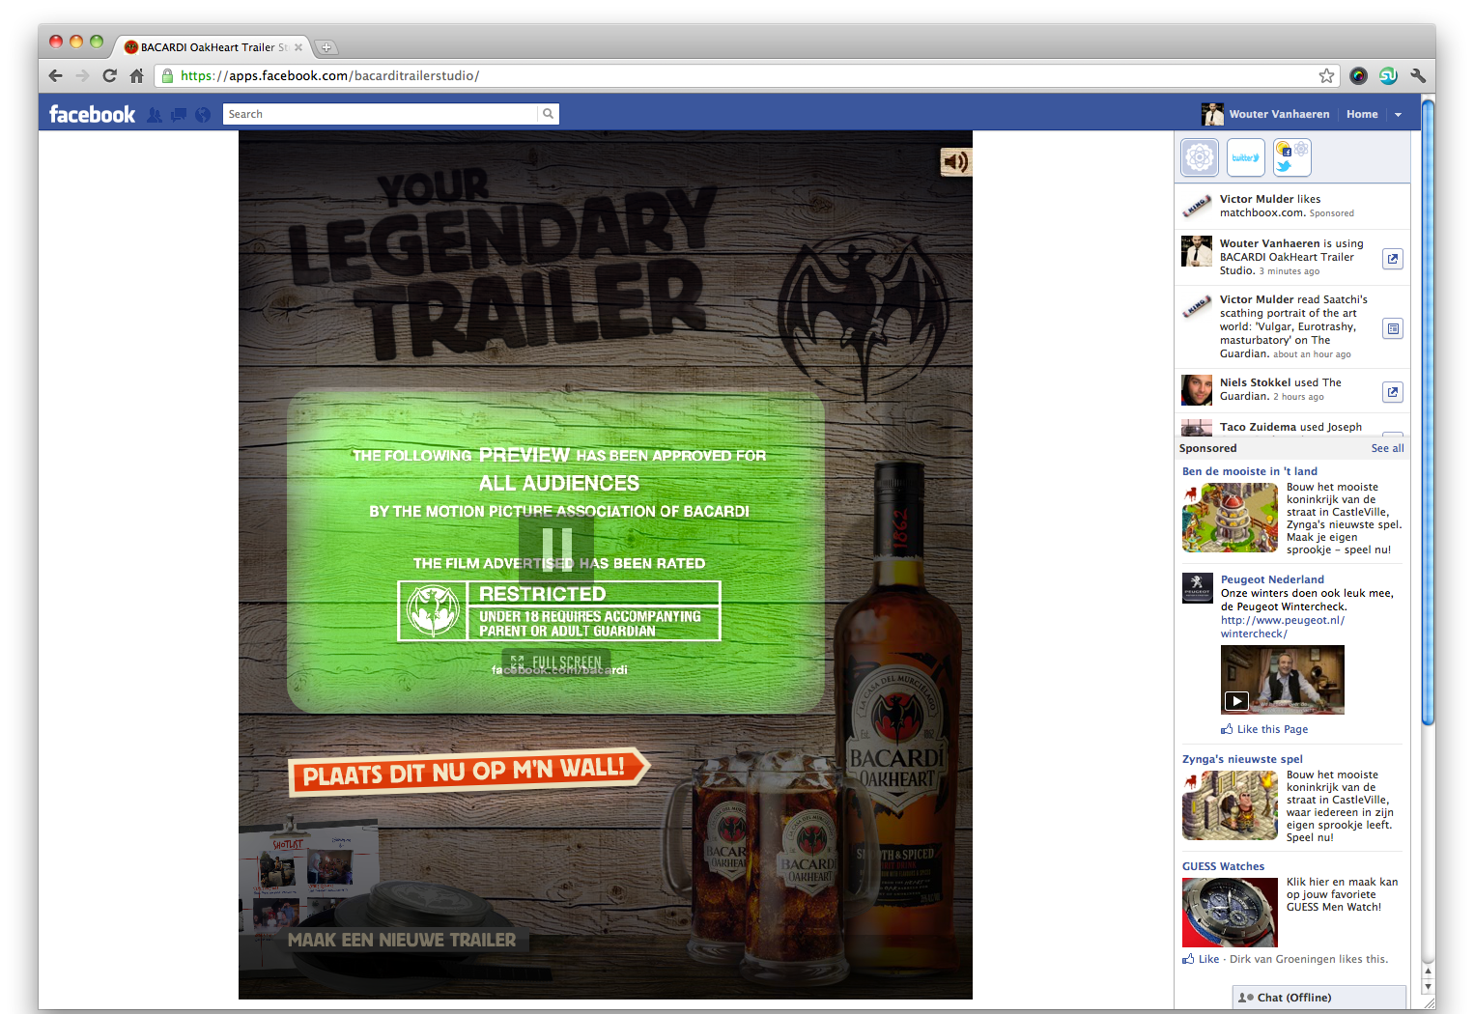Go to Facebook Home
The width and height of the screenshot is (1474, 1014).
[x=1362, y=114]
